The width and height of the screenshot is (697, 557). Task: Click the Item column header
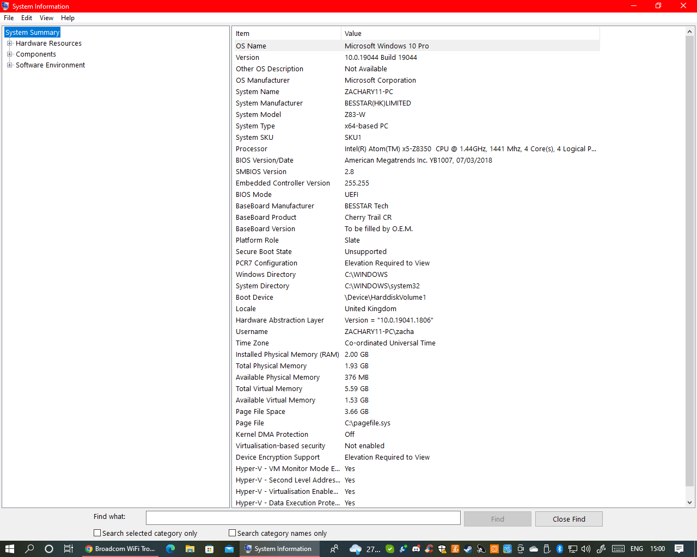pos(288,34)
